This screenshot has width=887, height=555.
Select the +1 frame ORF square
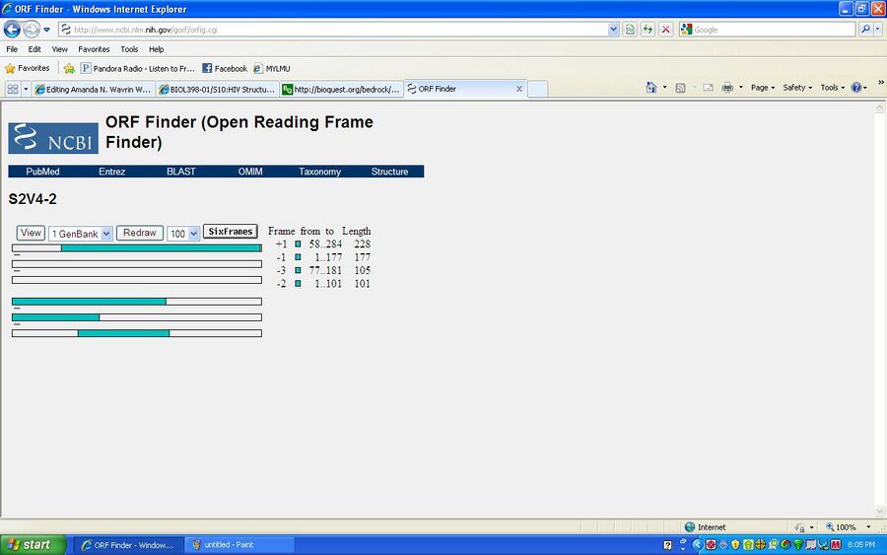coord(298,243)
